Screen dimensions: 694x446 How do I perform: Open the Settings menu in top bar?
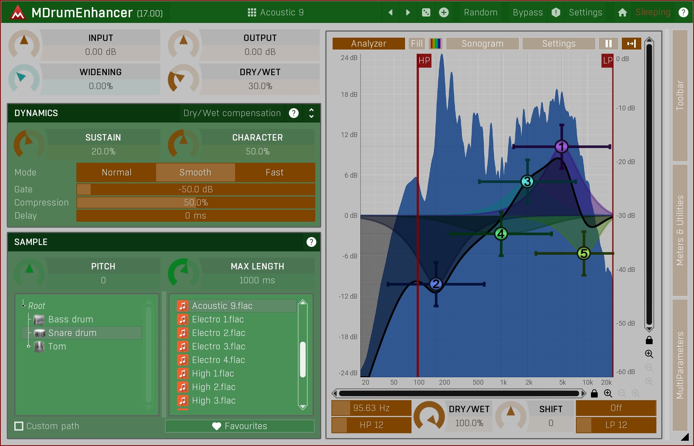click(585, 12)
